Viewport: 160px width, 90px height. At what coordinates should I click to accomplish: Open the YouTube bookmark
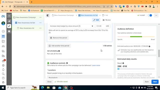click(x=14, y=10)
